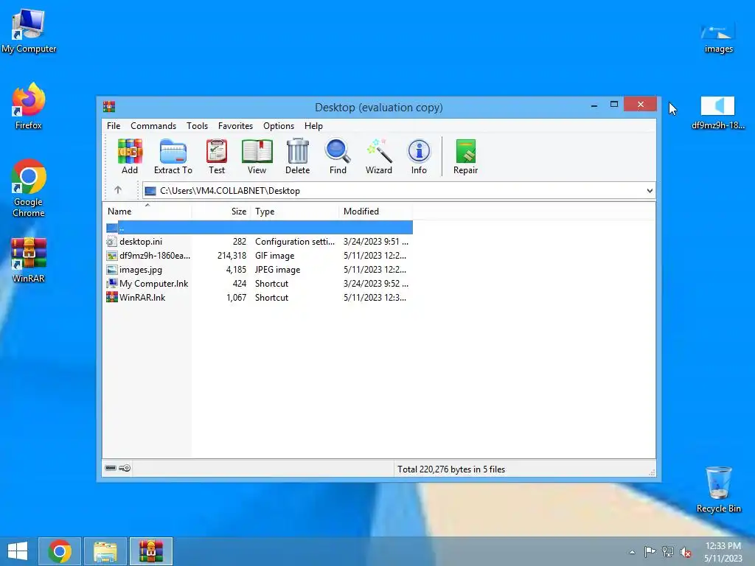This screenshot has width=755, height=566.
Task: Click the 214,318 size value
Action: click(x=232, y=256)
